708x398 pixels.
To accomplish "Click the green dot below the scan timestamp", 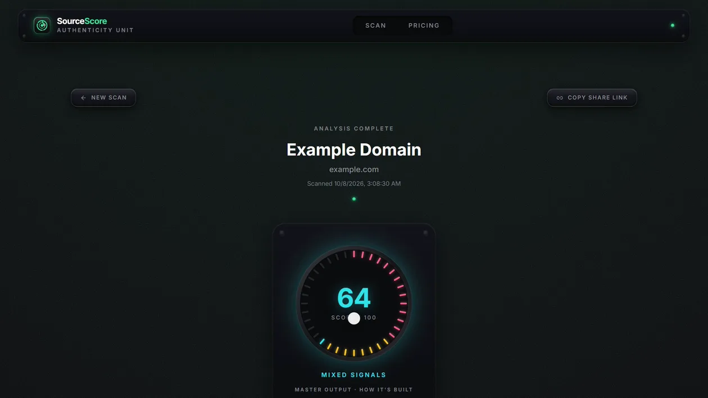I will tap(353, 199).
